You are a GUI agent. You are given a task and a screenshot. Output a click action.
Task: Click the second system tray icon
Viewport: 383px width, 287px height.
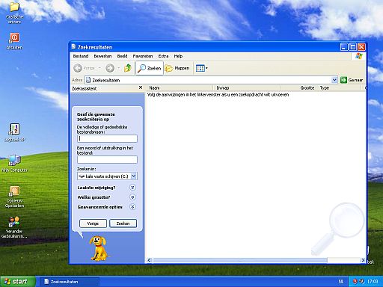click(361, 281)
